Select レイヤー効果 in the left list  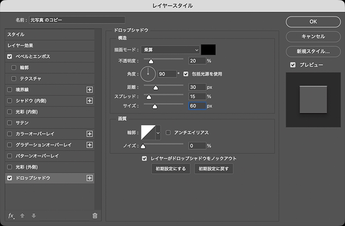20,46
